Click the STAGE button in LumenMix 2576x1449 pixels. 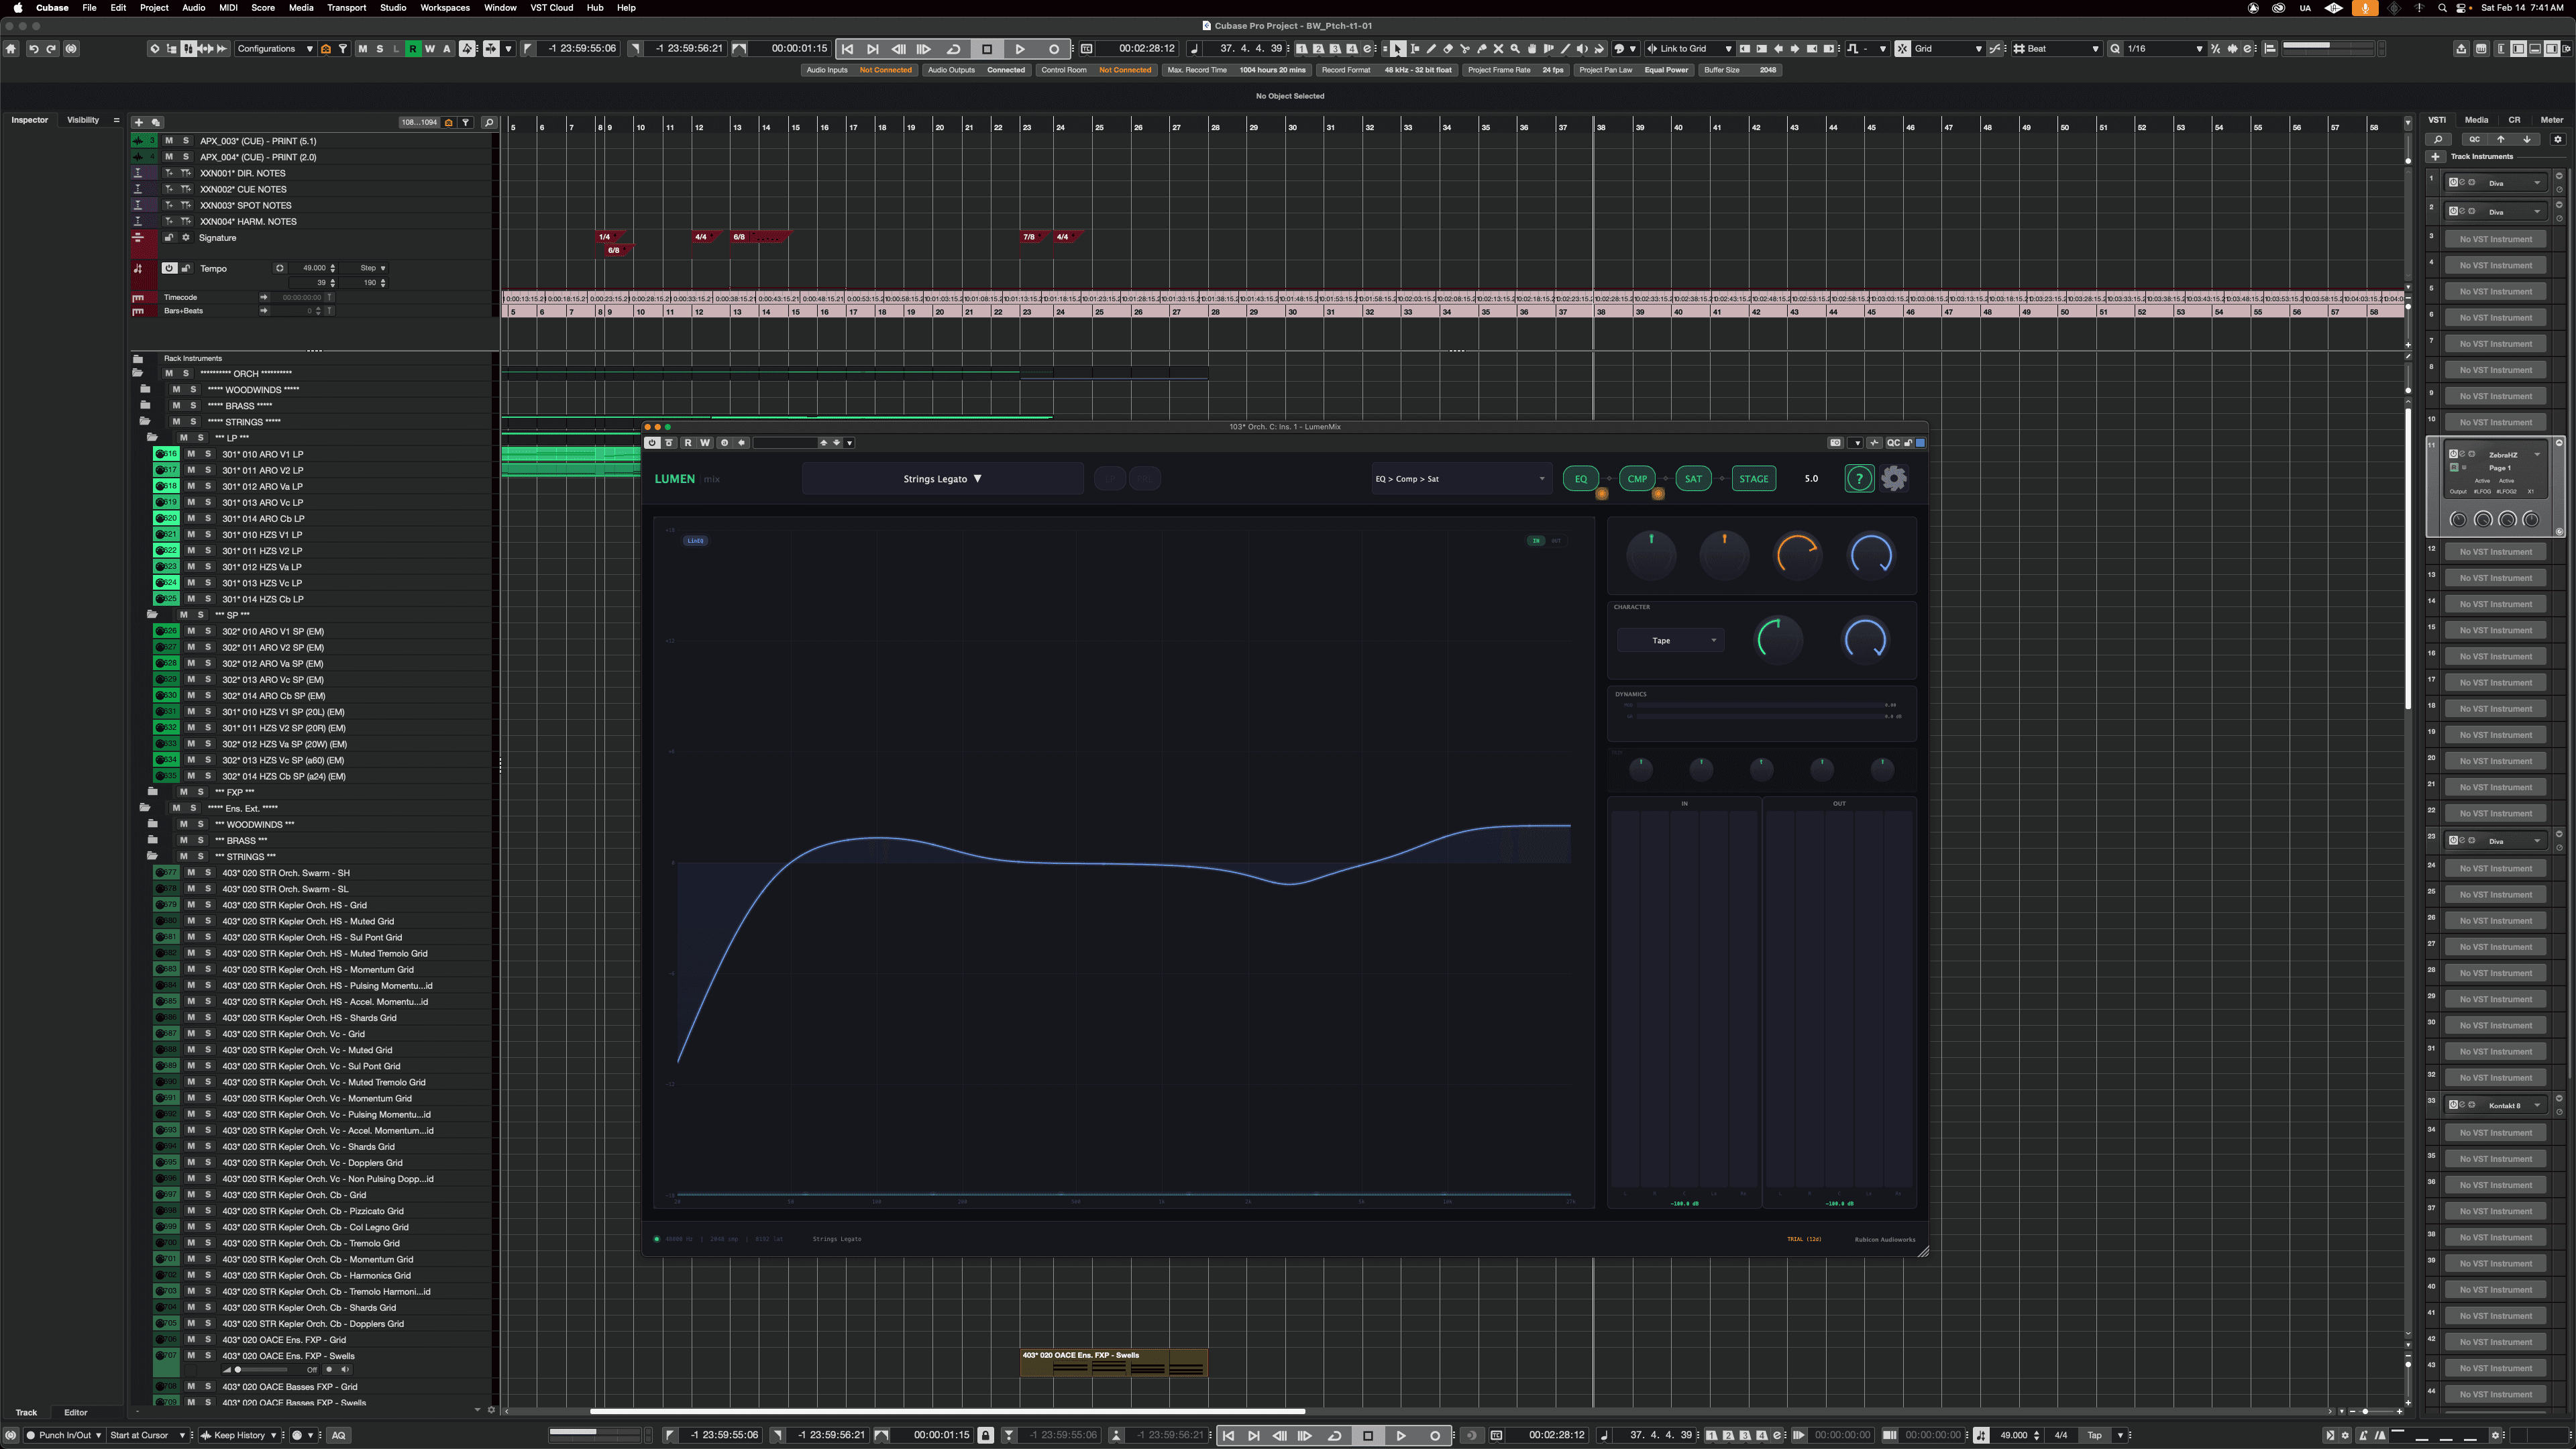(1753, 479)
